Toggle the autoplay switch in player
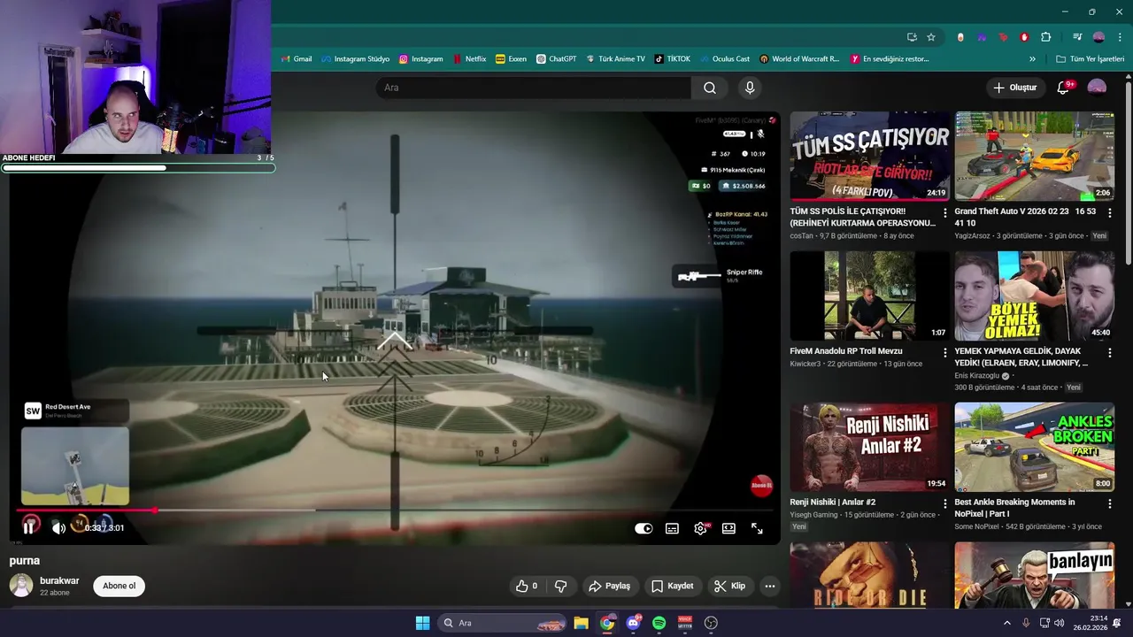 coord(644,528)
